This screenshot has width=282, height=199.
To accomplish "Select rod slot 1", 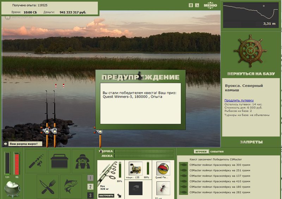I will [x=90, y=178].
